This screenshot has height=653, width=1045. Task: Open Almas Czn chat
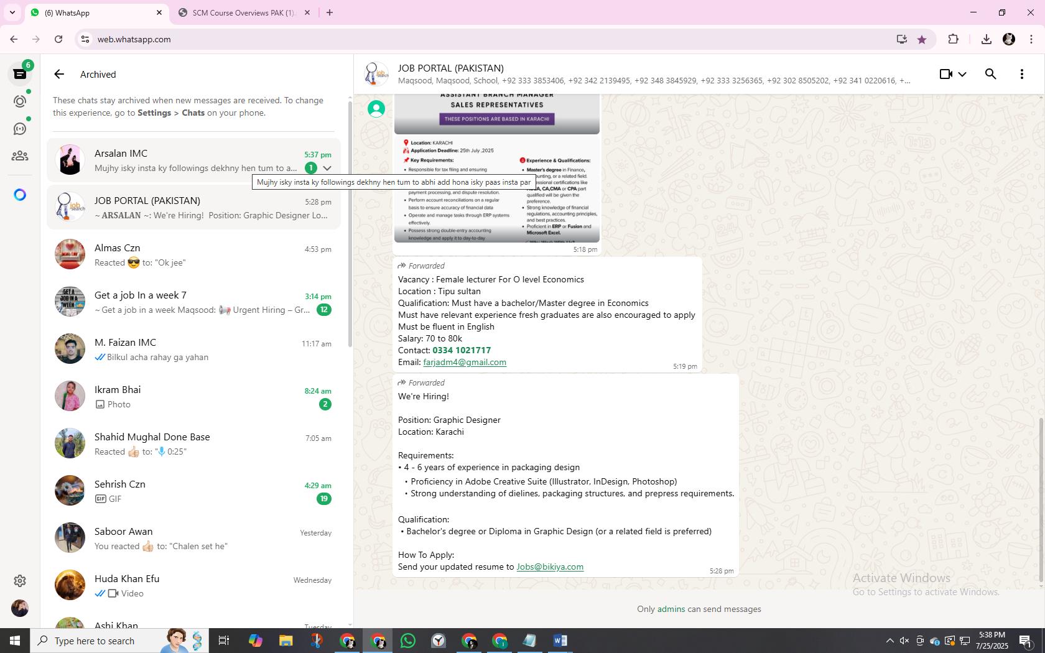pos(193,255)
